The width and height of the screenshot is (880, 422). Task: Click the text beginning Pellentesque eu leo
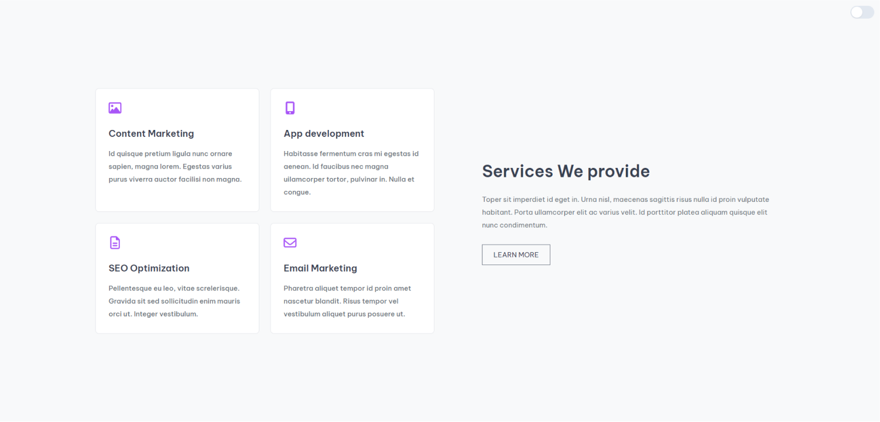[x=174, y=301]
